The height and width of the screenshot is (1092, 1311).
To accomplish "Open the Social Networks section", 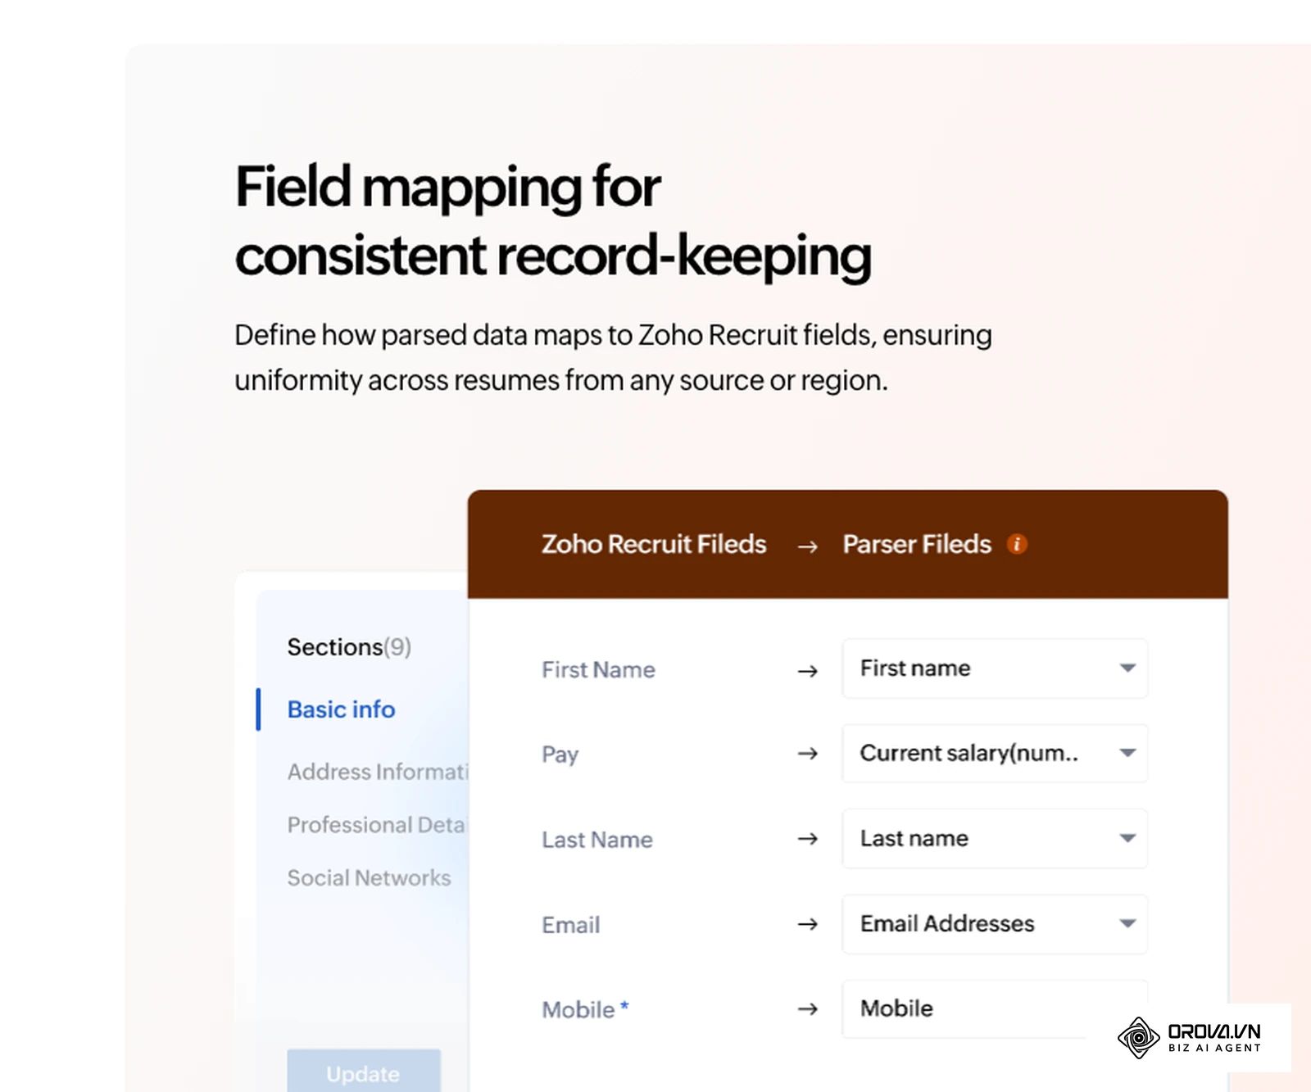I will tap(369, 878).
